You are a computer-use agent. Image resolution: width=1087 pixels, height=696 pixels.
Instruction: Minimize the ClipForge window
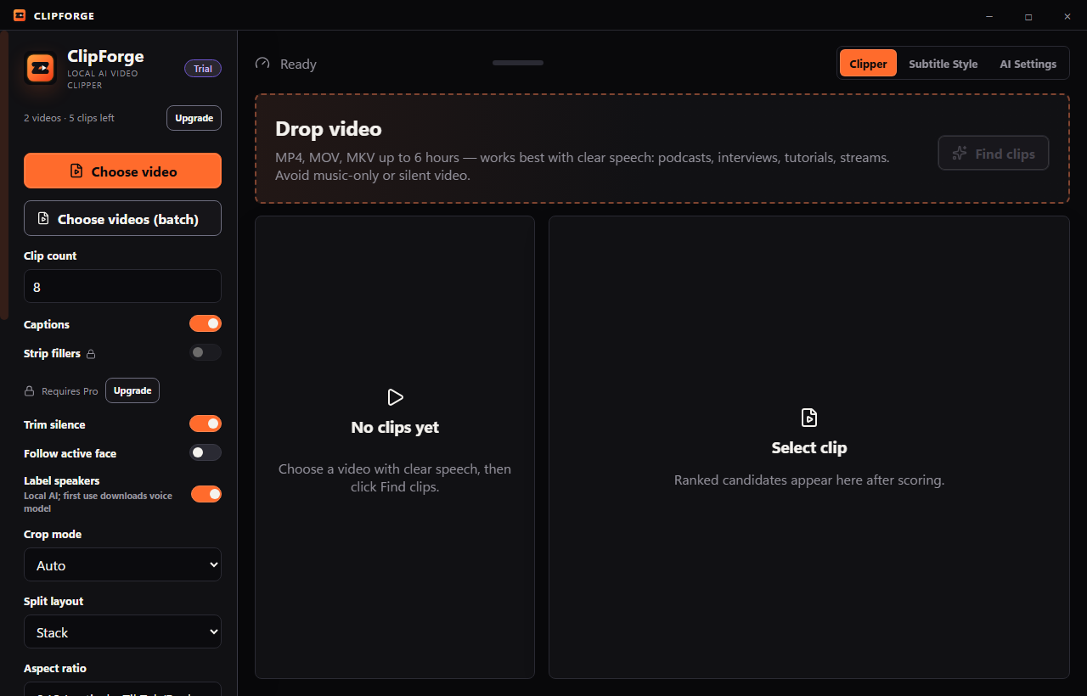tap(989, 15)
